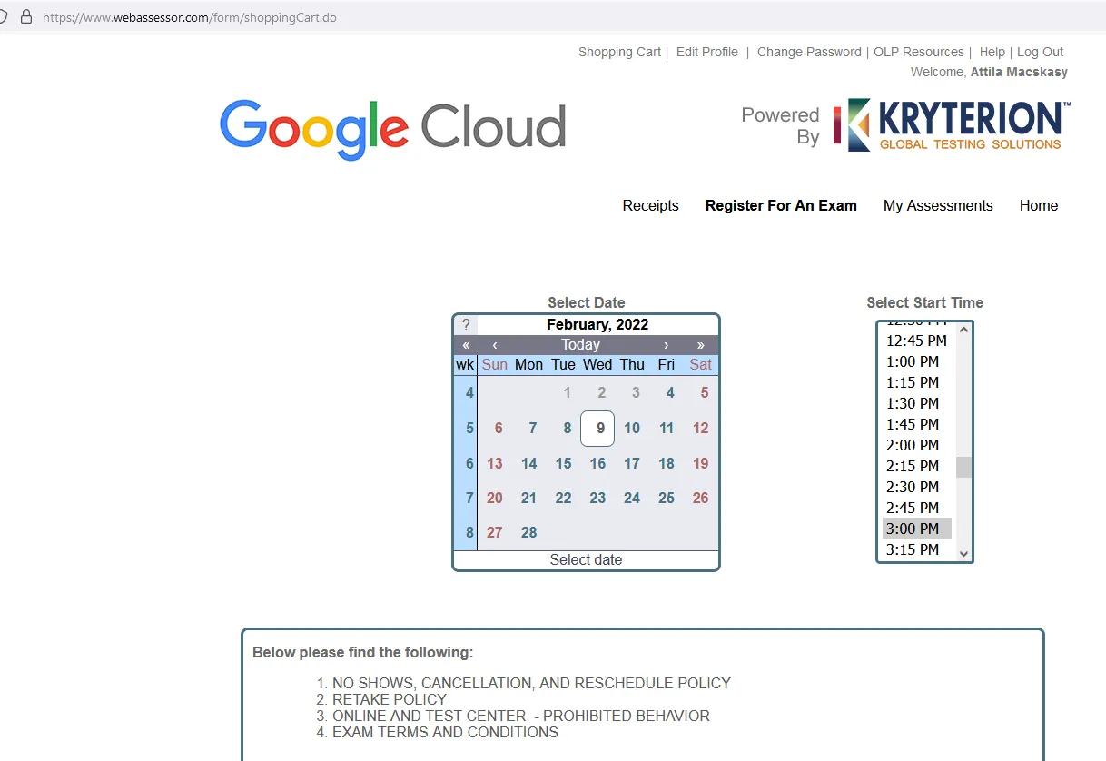Open the calendar help question mark
This screenshot has height=761, width=1106.
466,324
